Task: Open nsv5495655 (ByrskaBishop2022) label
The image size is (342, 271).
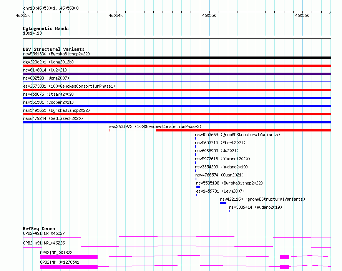Action: [x=56, y=110]
